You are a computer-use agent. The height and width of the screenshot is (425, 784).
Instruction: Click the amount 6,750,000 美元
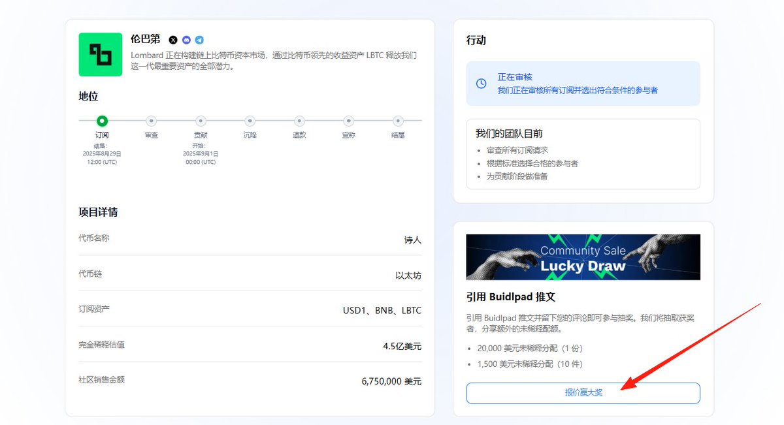(x=391, y=381)
